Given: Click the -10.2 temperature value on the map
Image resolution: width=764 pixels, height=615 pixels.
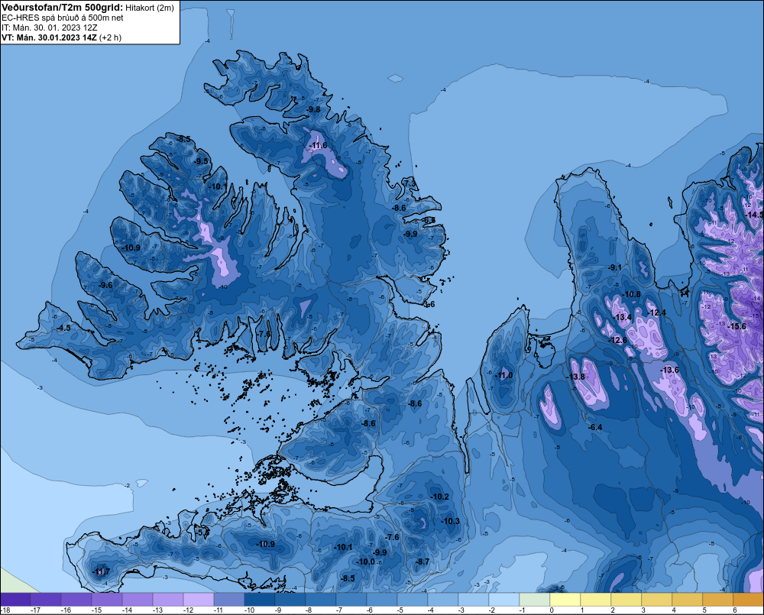Looking at the screenshot, I should click(440, 497).
